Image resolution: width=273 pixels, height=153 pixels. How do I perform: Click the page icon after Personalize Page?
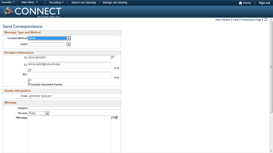(x=266, y=20)
